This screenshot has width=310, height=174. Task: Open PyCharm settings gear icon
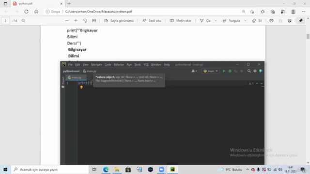tap(255, 71)
